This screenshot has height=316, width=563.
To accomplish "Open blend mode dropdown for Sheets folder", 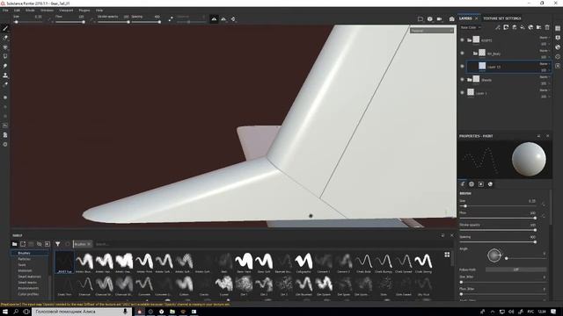I will pos(545,77).
